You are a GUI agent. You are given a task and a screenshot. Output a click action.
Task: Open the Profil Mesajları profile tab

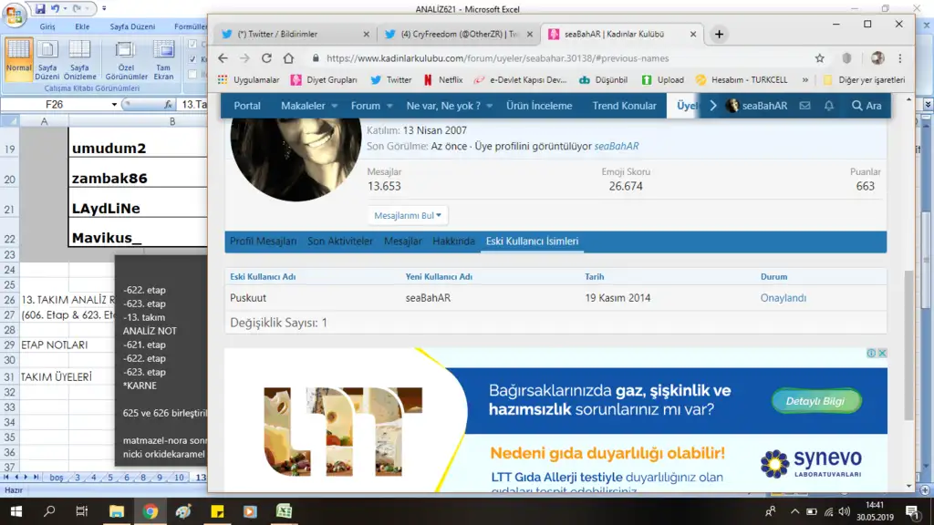click(x=263, y=241)
